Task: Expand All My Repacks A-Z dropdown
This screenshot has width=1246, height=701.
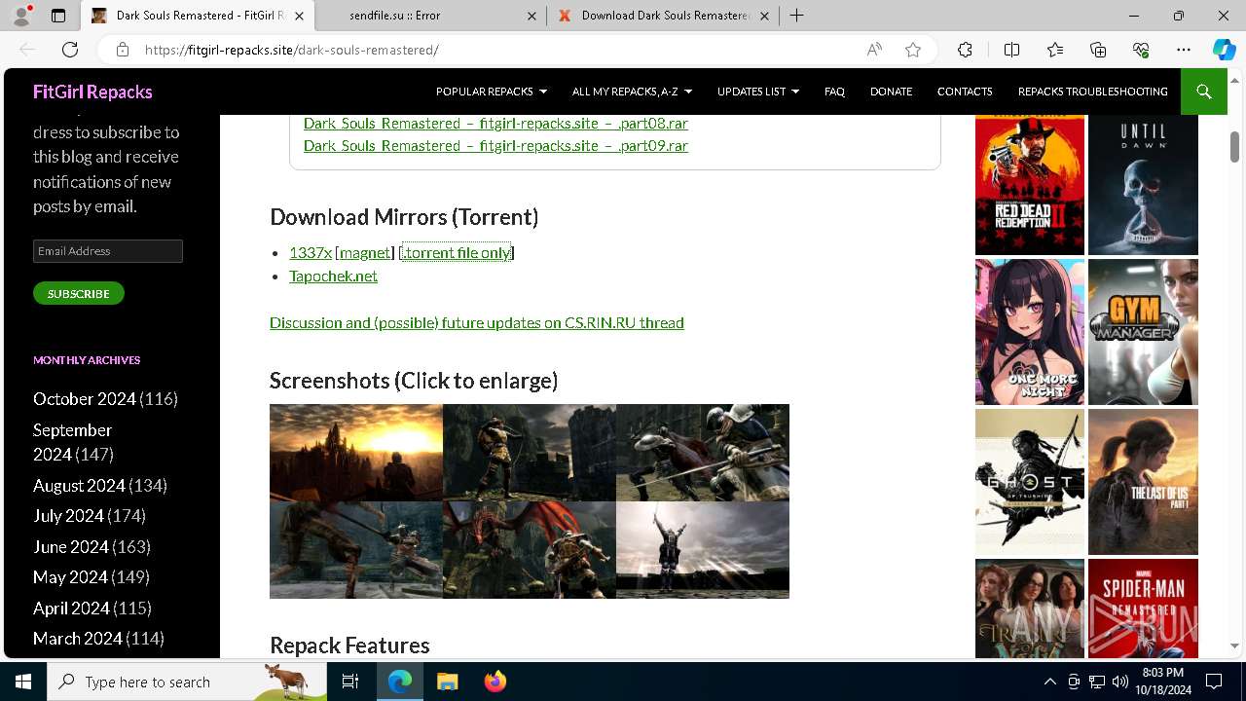Action: tap(632, 92)
